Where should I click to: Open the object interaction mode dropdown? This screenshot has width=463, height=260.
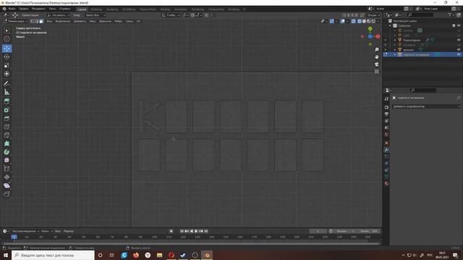tap(16, 21)
